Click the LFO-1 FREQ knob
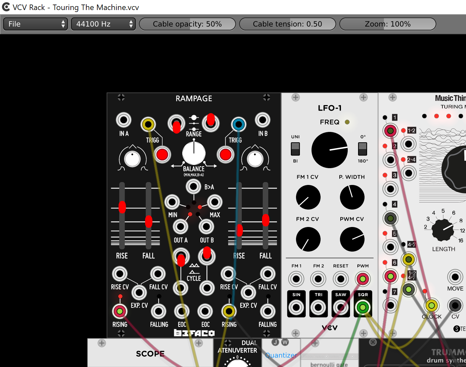 point(330,150)
